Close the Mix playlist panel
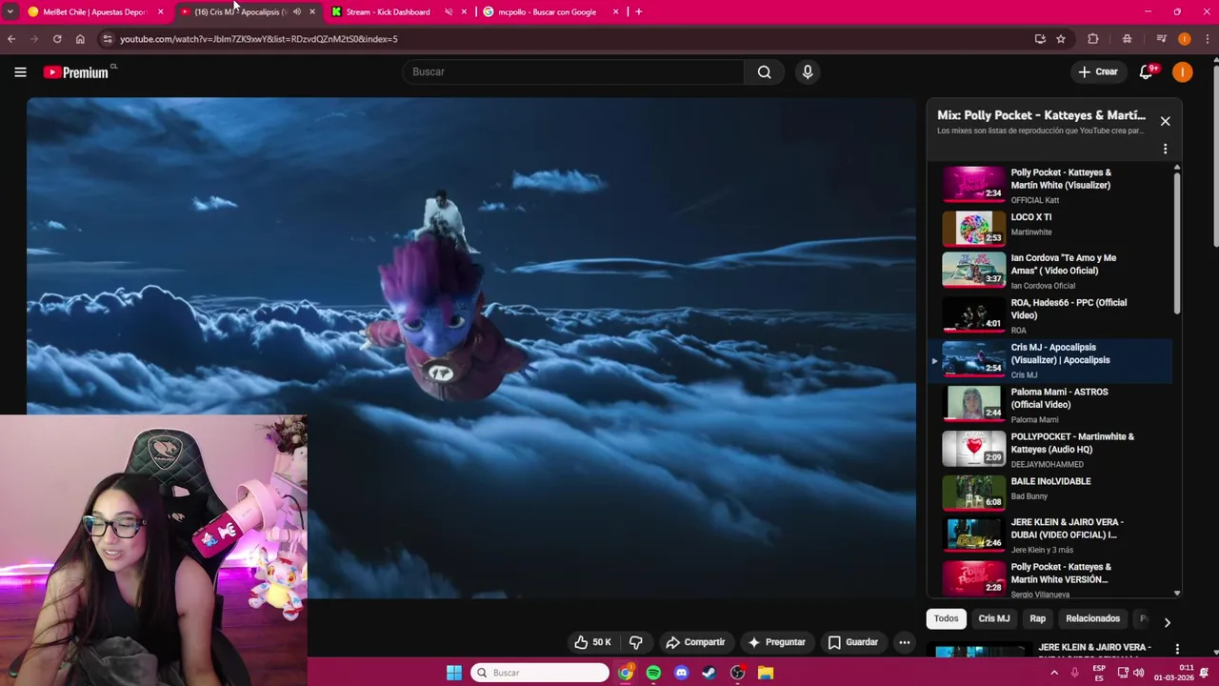This screenshot has height=686, width=1219. tap(1165, 121)
